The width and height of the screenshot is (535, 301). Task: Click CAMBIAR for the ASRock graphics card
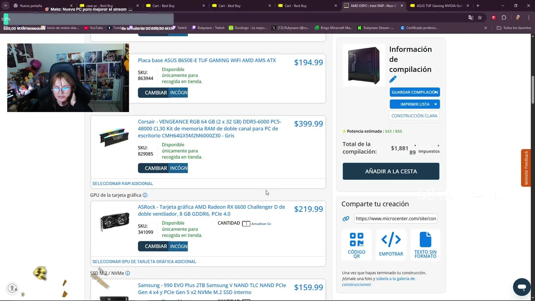(x=154, y=246)
